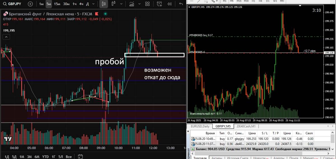Select the H1 timeframe button
Image resolution: width=336 pixels, height=159 pixels.
(253, 1)
